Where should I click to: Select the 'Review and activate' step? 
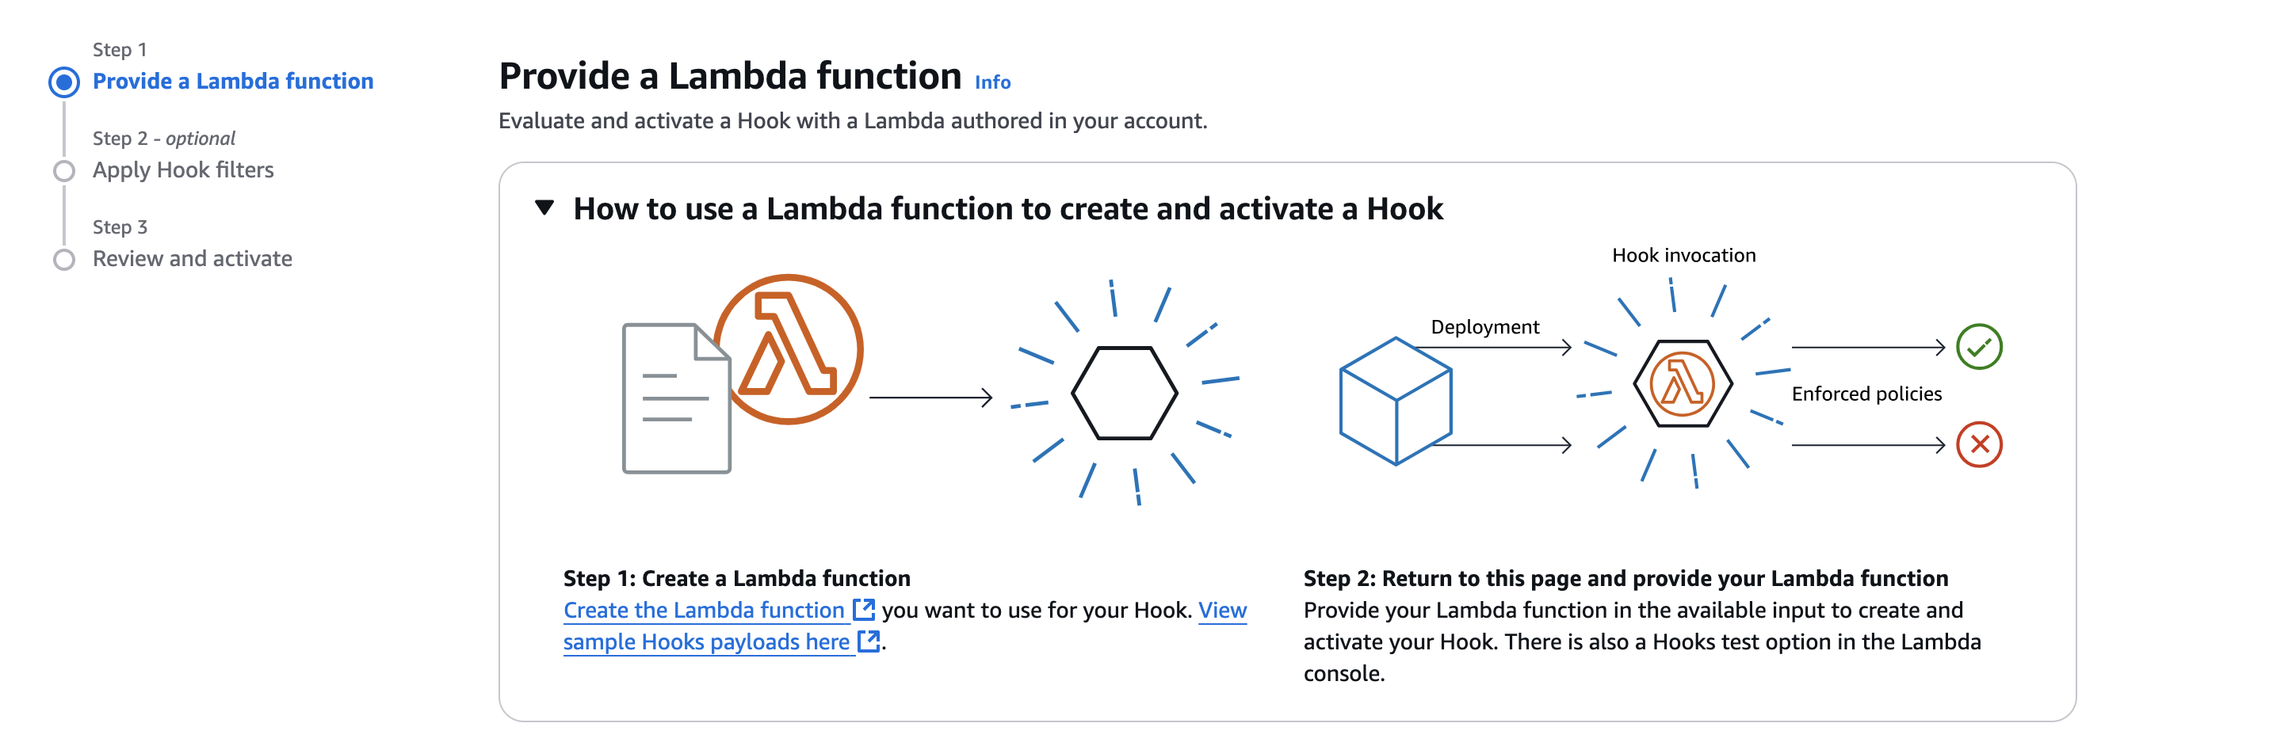click(192, 258)
